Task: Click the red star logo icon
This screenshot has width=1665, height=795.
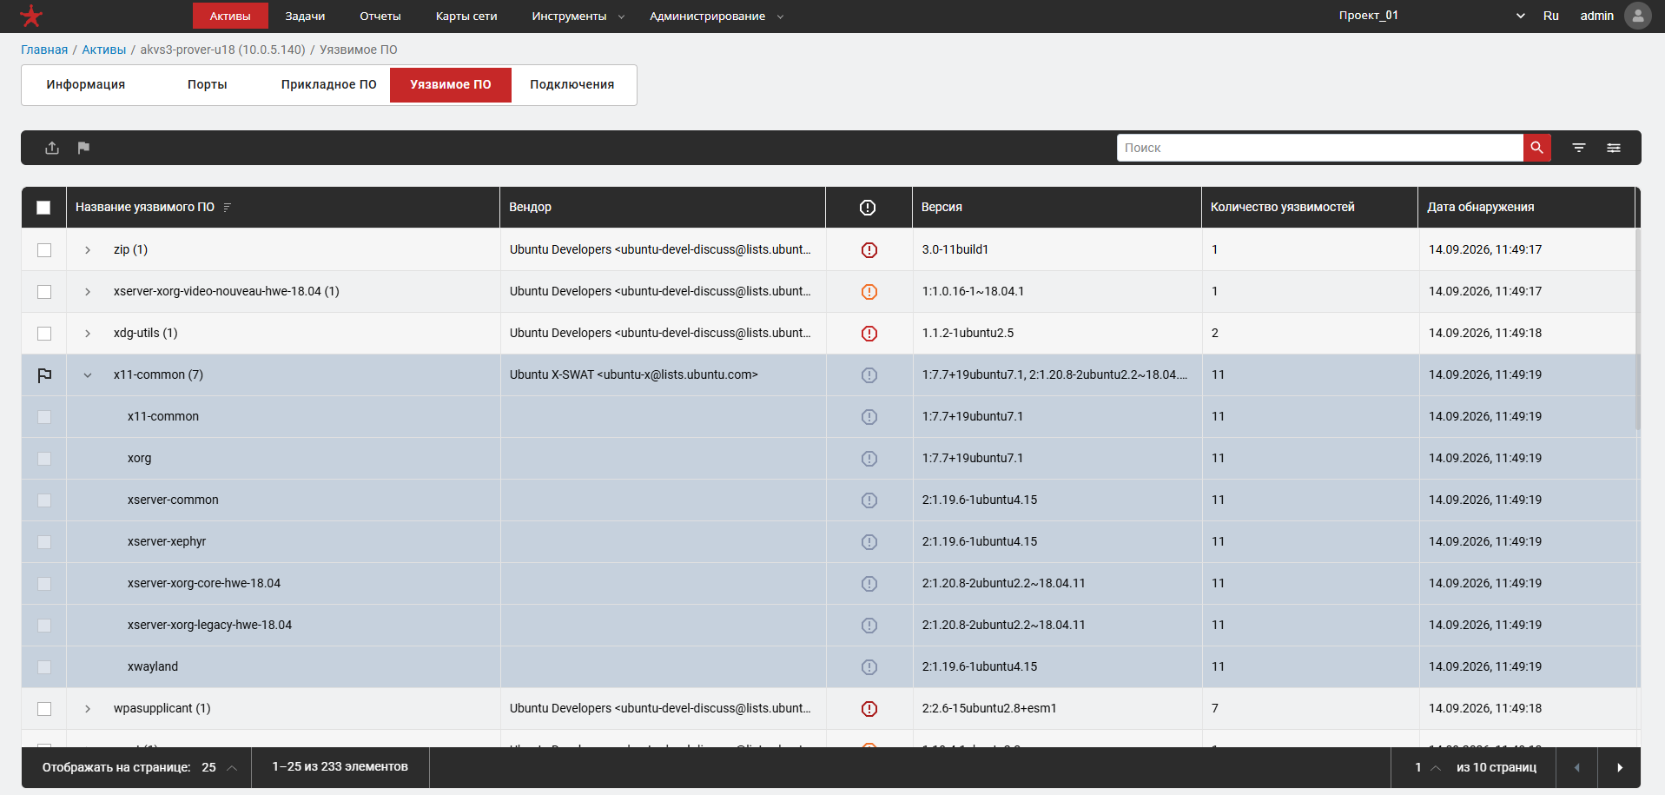Action: (x=31, y=16)
